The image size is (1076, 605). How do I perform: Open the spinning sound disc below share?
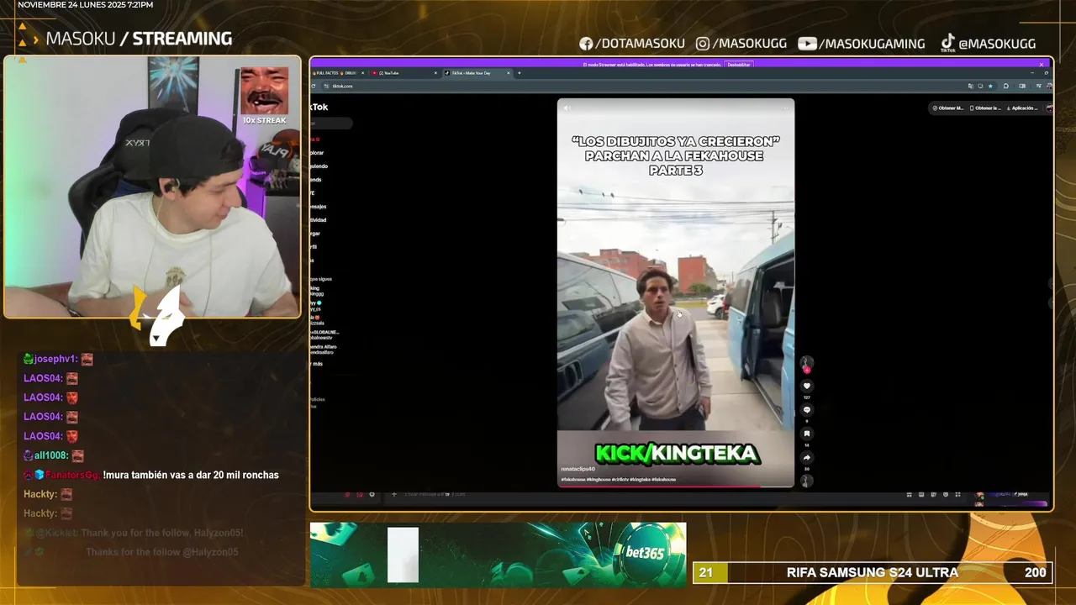[807, 481]
